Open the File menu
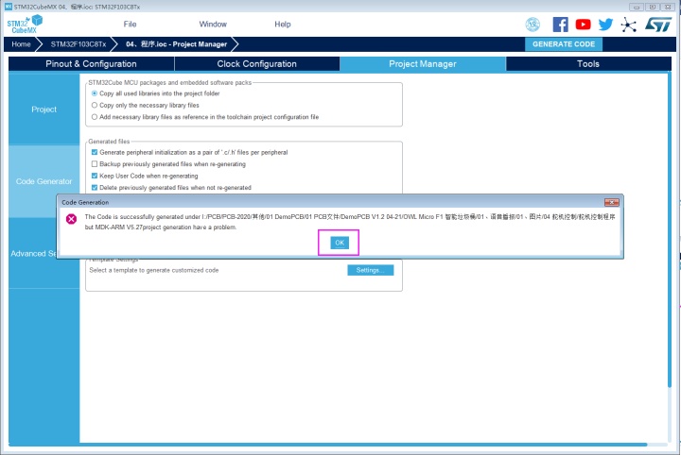Image resolution: width=681 pixels, height=455 pixels. [x=130, y=25]
